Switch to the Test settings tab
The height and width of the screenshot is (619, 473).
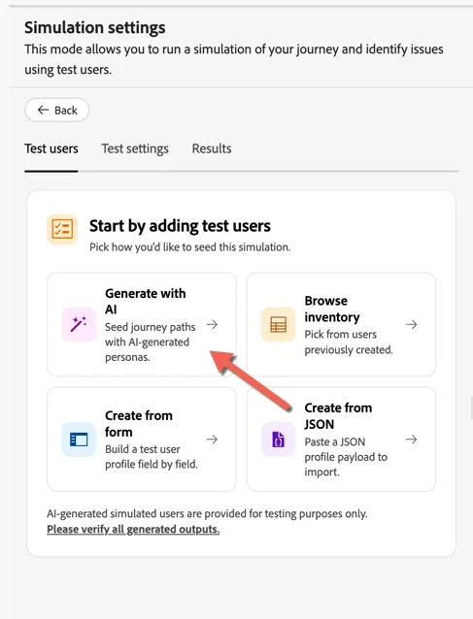(x=135, y=148)
